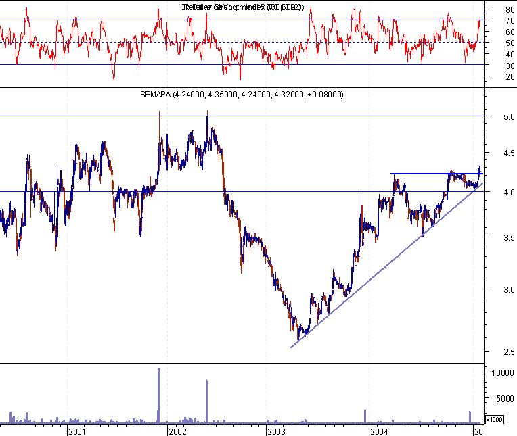
Task: Click the SEMAPA price chart title
Action: (x=242, y=95)
